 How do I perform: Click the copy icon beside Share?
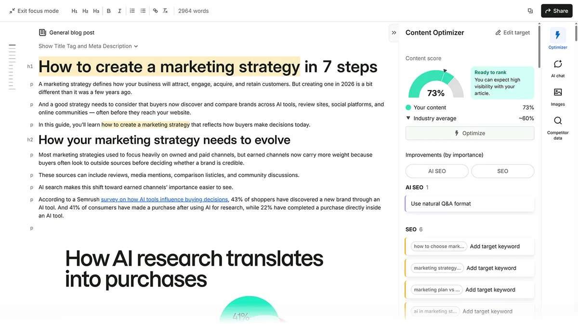(530, 11)
